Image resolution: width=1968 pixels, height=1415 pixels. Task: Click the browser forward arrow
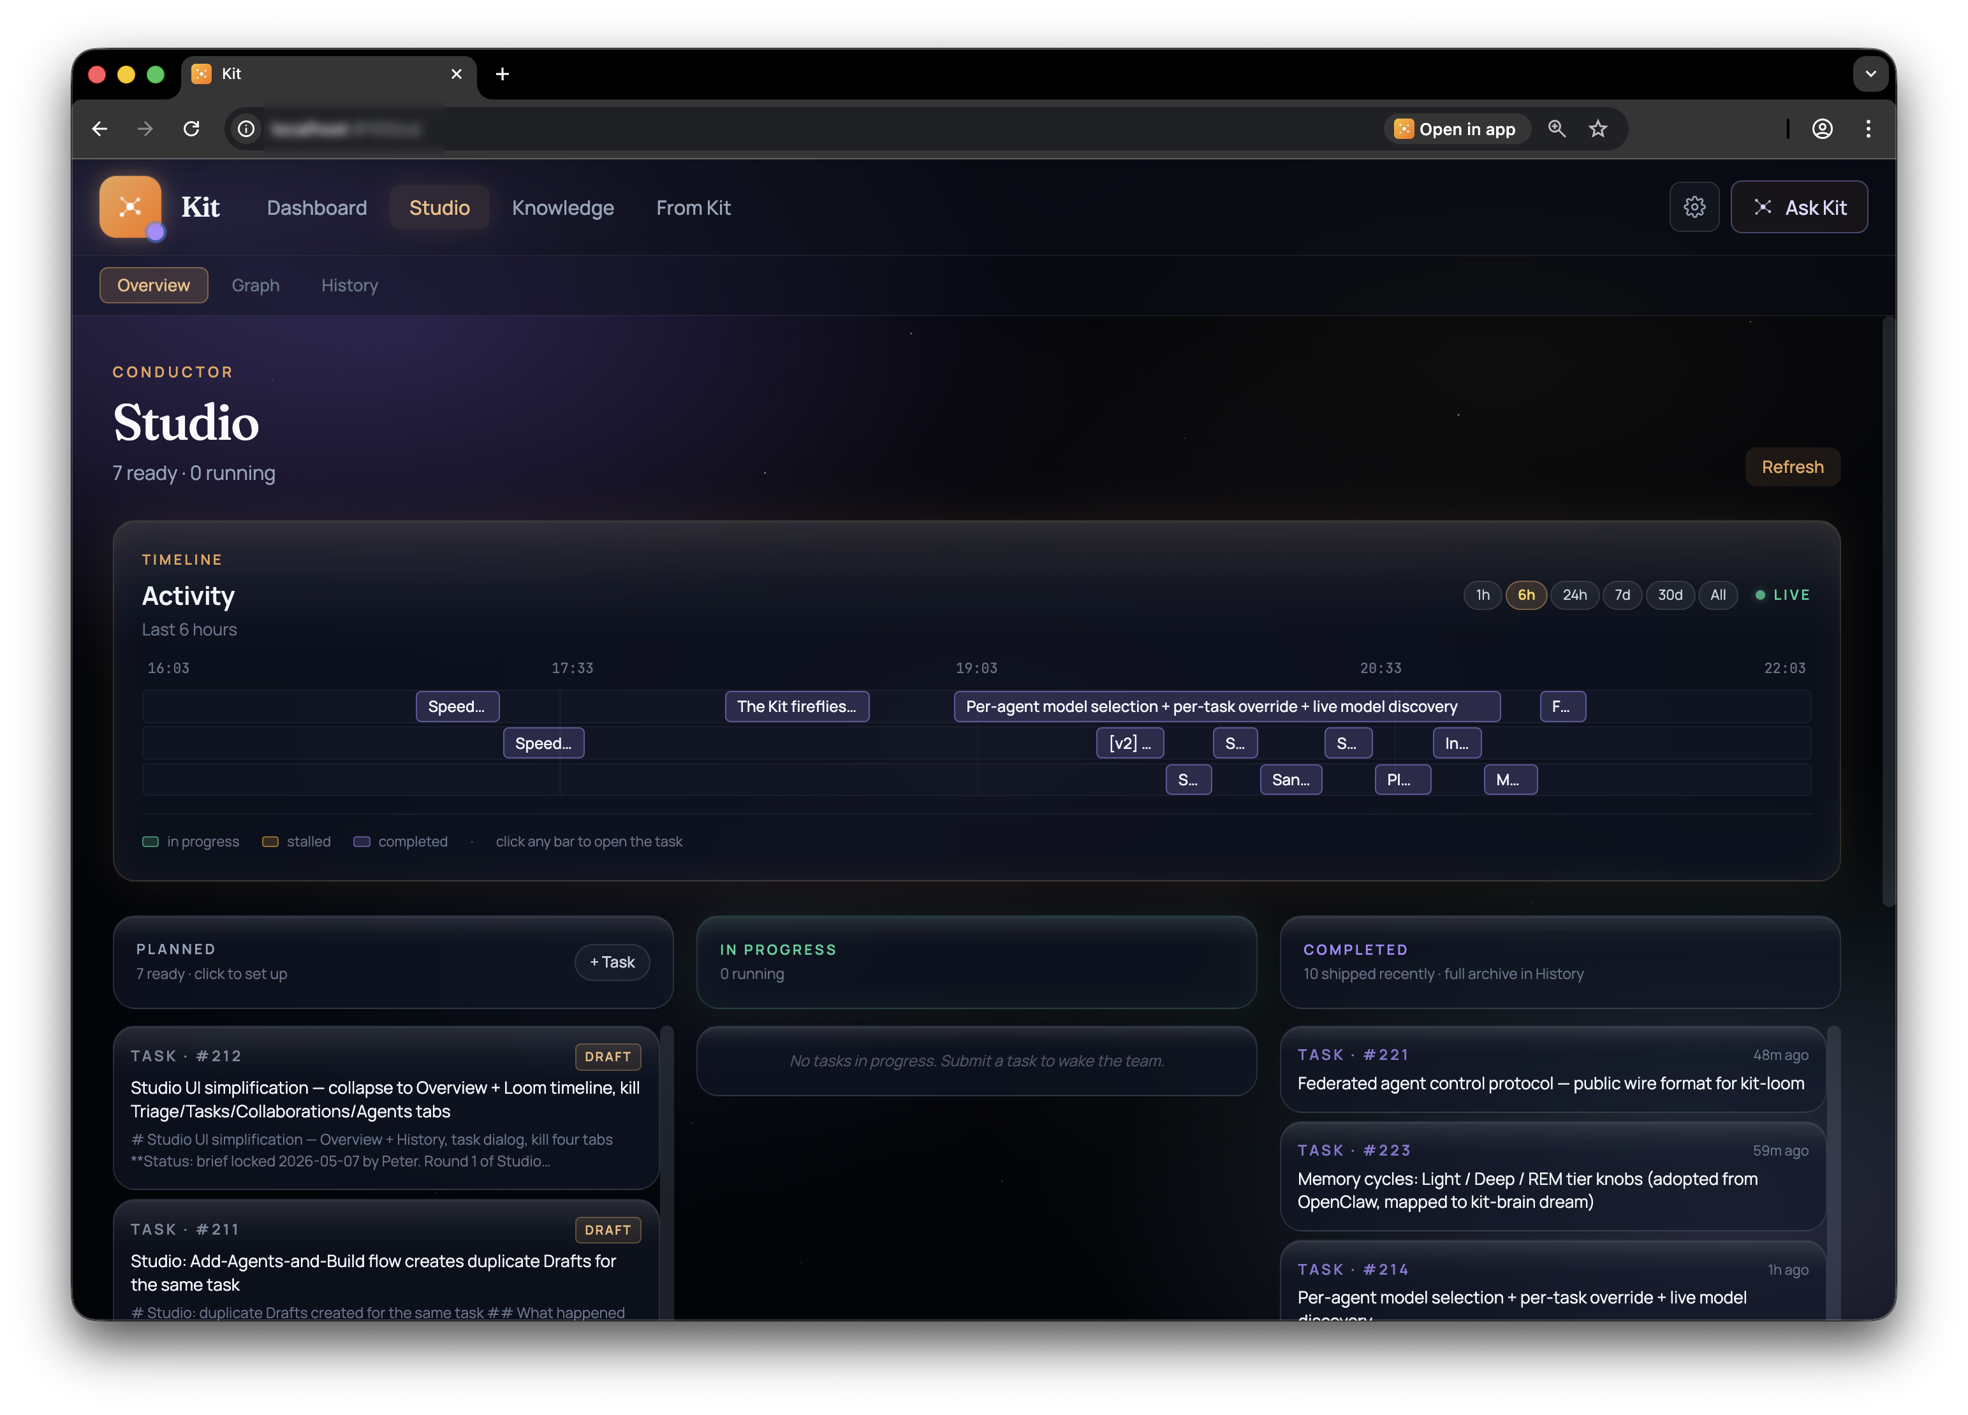pos(146,128)
